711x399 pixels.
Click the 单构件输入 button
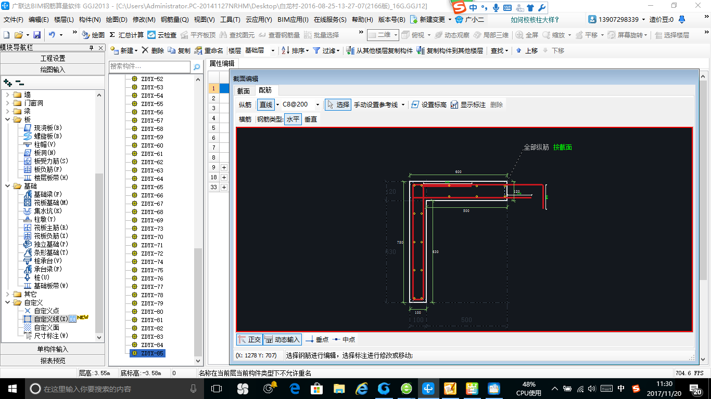coord(53,349)
